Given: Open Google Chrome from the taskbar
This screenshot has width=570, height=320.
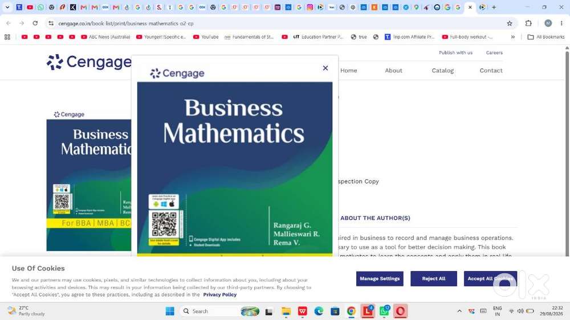Looking at the screenshot, I should (x=351, y=311).
